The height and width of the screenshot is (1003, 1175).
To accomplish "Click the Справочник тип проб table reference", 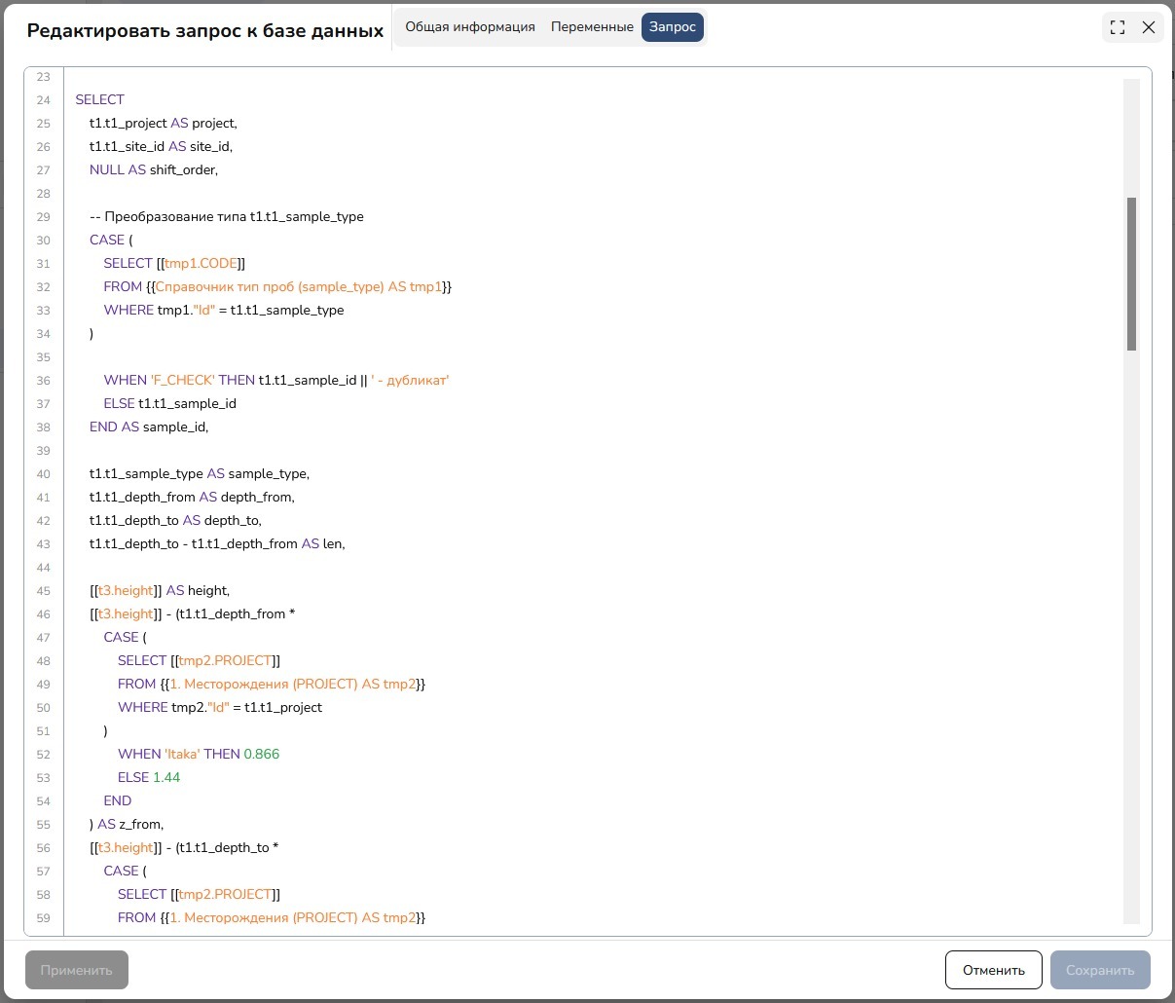I will [299, 286].
